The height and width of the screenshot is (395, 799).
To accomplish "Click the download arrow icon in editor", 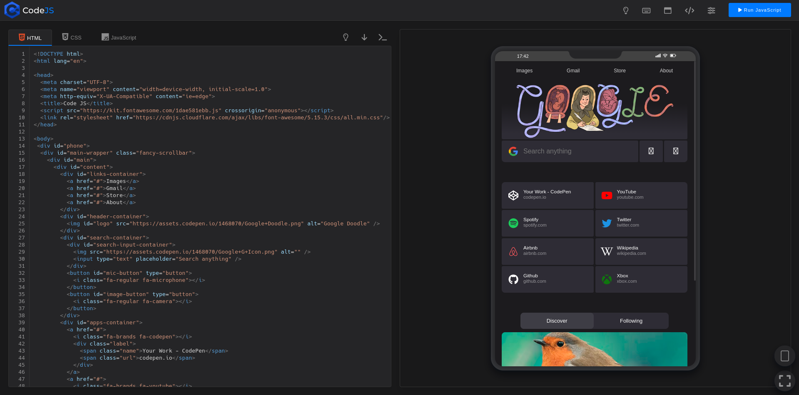I will coord(364,37).
